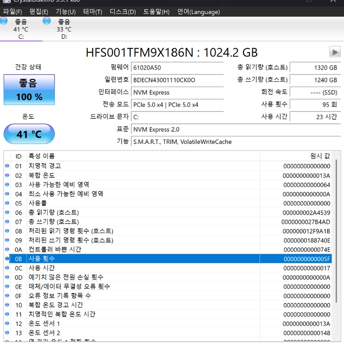Select row 03 사용 가능한 예비 영역
Image resolution: width=344 pixels, height=344 pixels.
[168, 185]
